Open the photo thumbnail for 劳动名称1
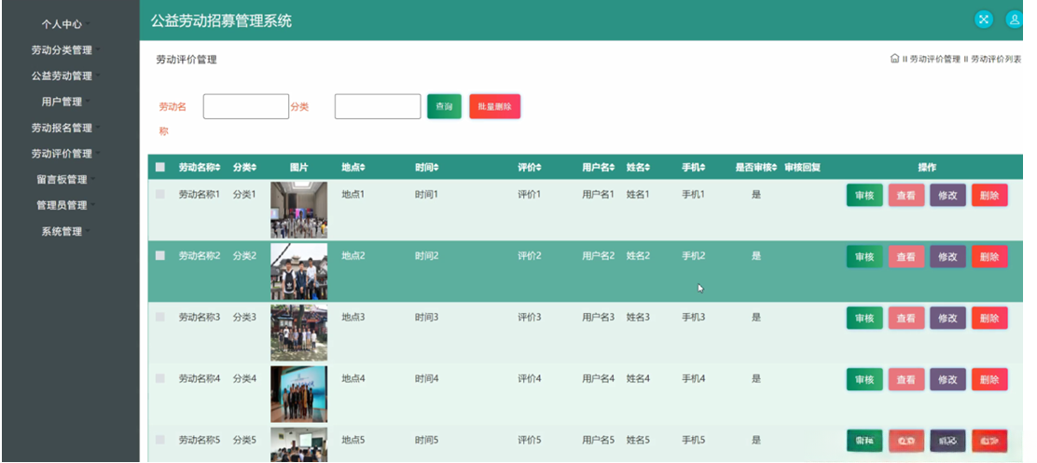The image size is (1037, 463). pos(299,210)
